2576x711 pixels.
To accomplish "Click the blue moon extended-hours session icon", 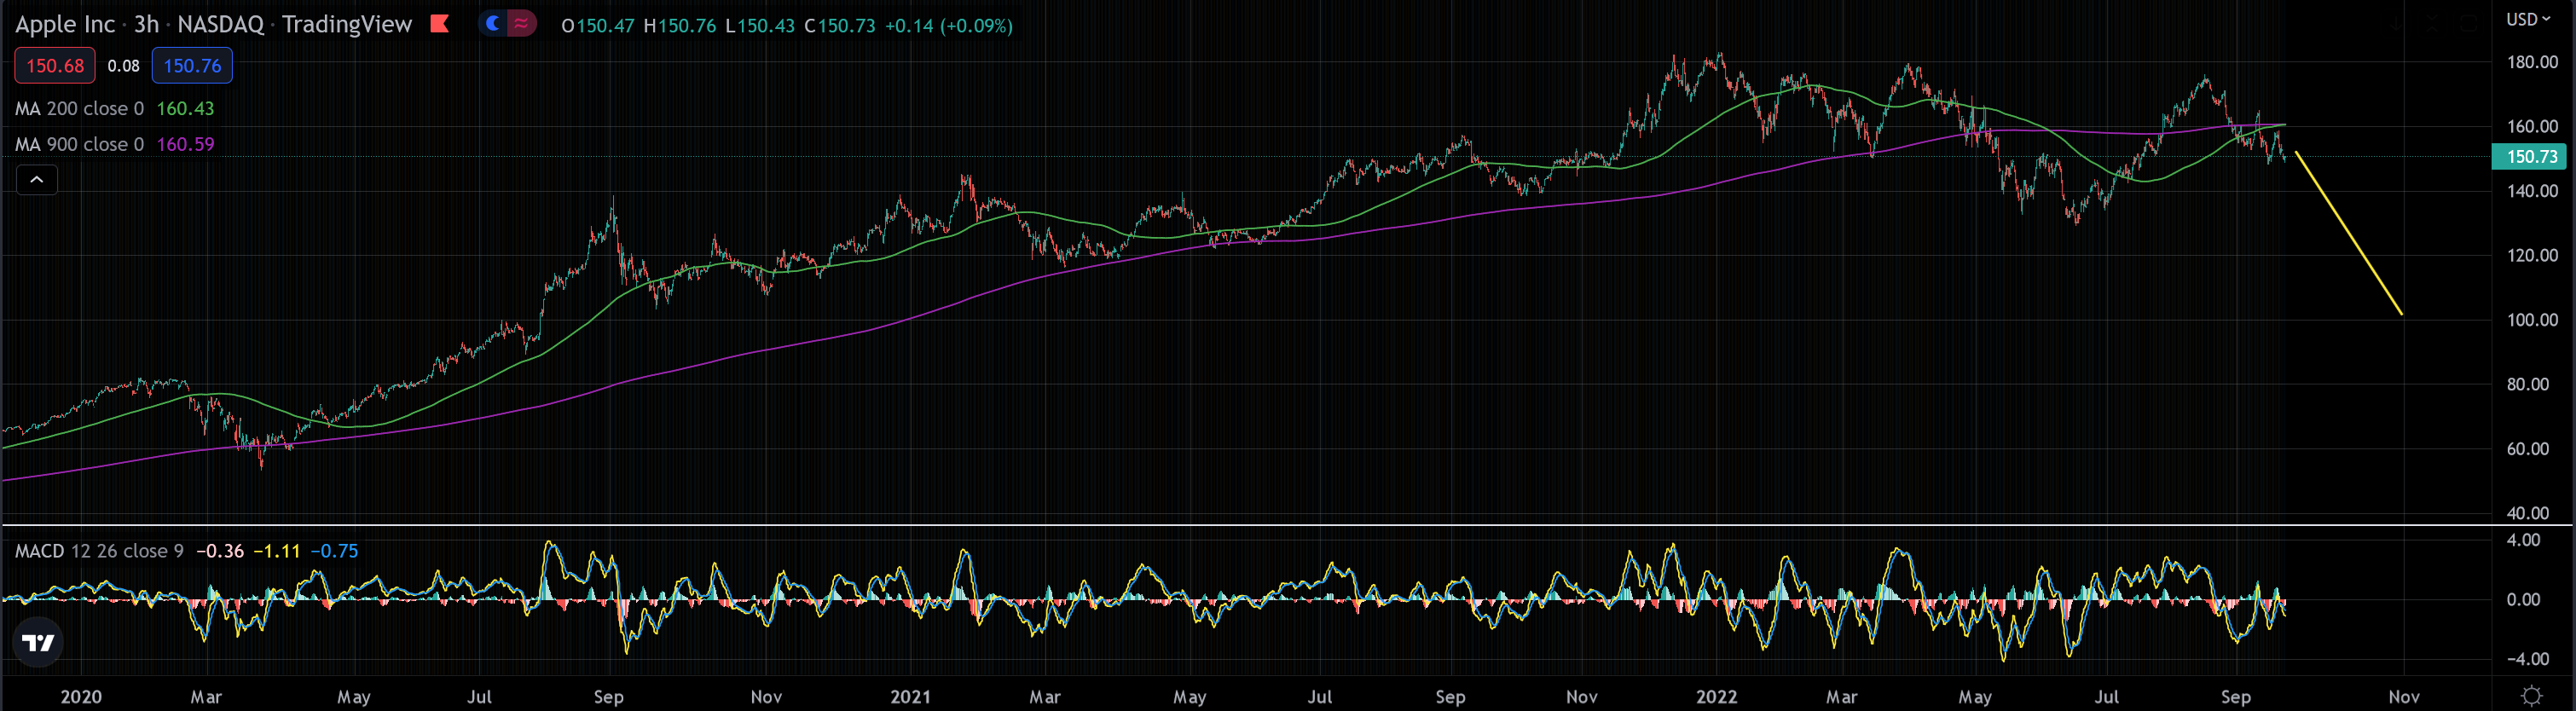I will [493, 24].
